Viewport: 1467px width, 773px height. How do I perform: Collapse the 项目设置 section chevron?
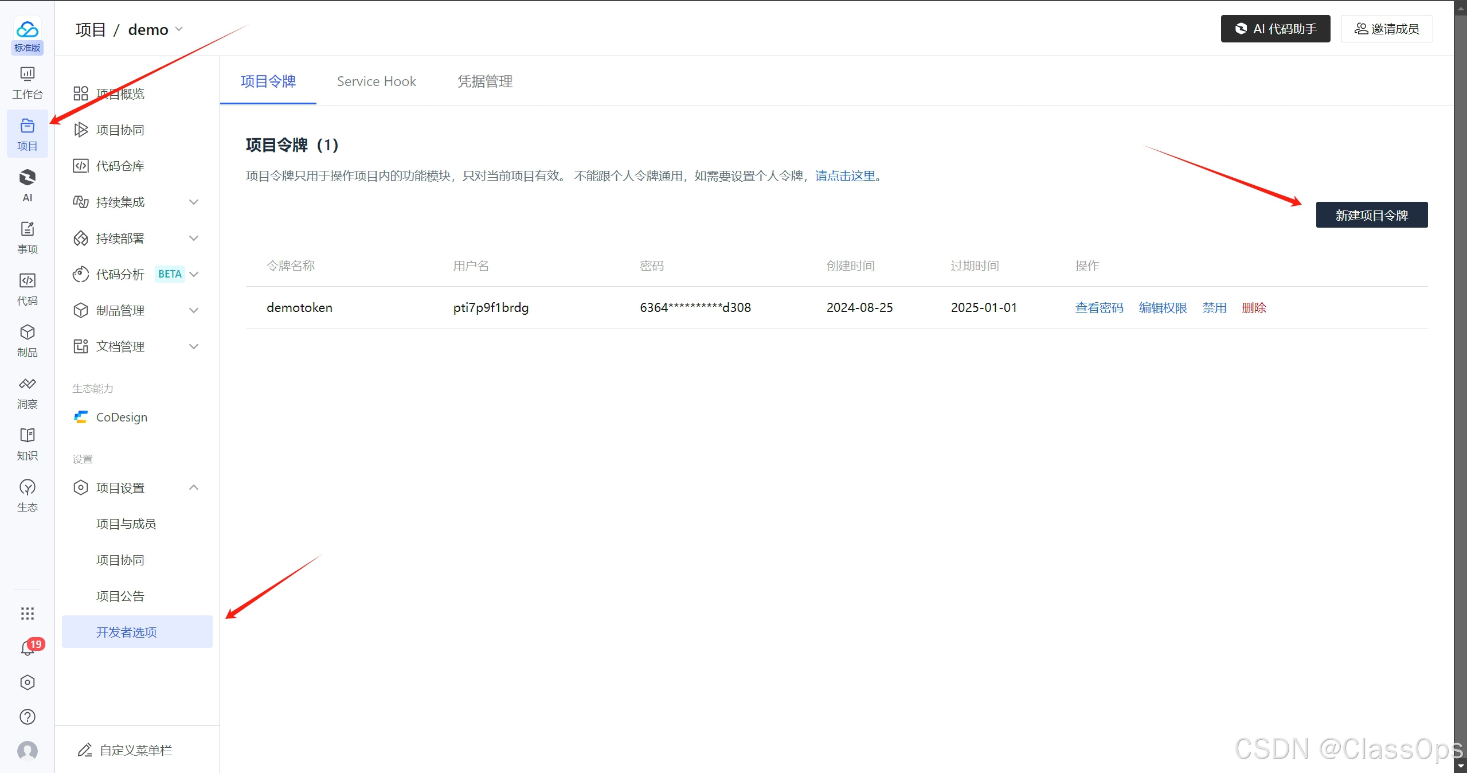pos(194,487)
